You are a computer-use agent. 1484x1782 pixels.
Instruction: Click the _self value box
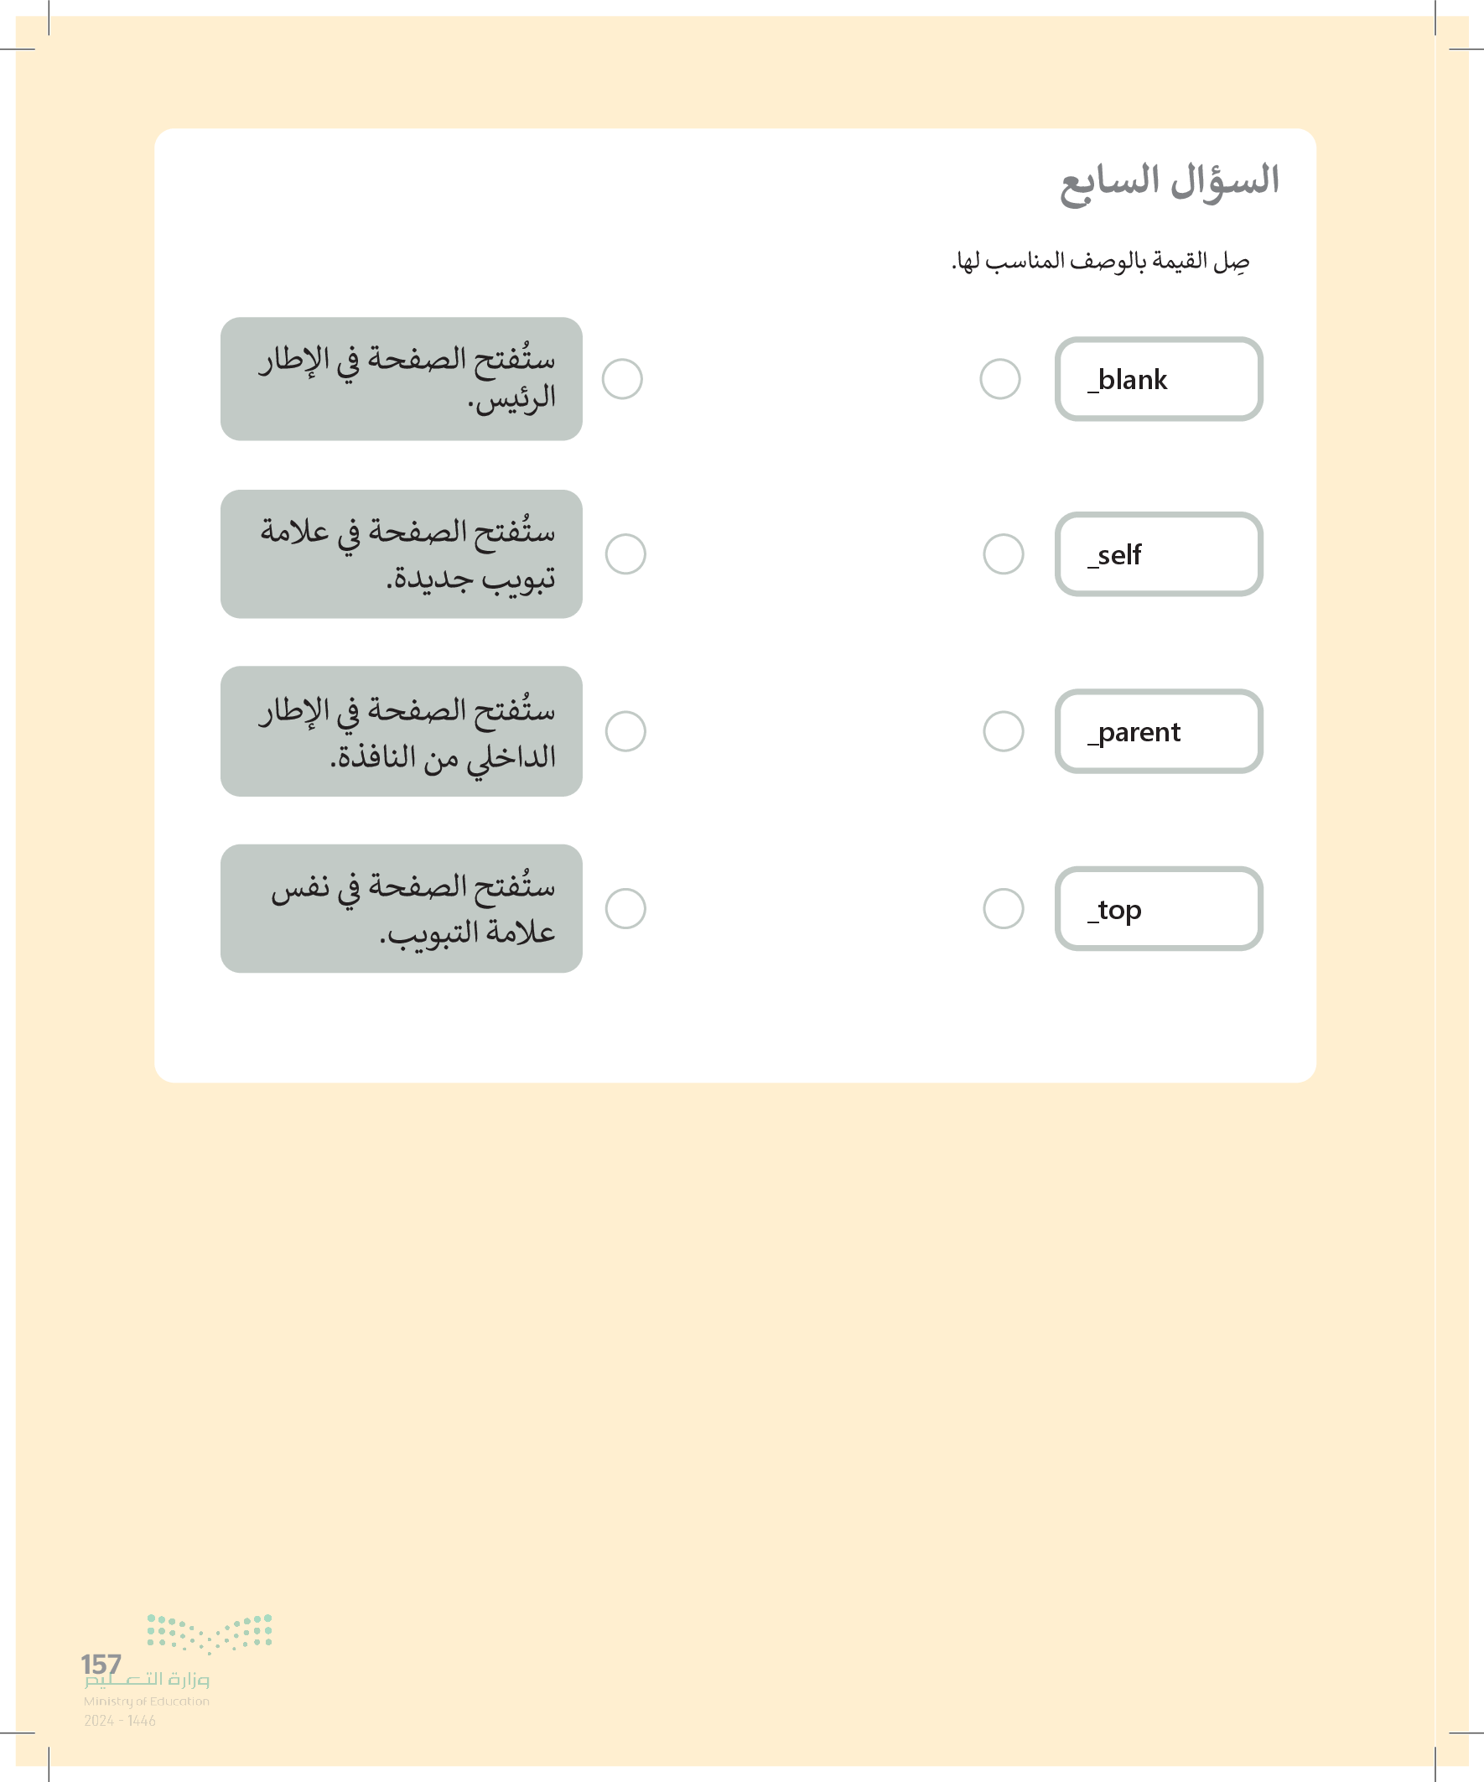click(1158, 554)
